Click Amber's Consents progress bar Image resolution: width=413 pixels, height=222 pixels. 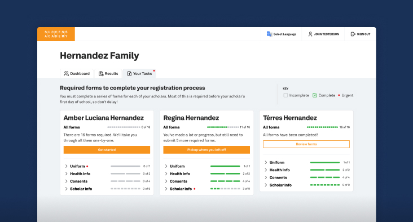[x=125, y=181]
